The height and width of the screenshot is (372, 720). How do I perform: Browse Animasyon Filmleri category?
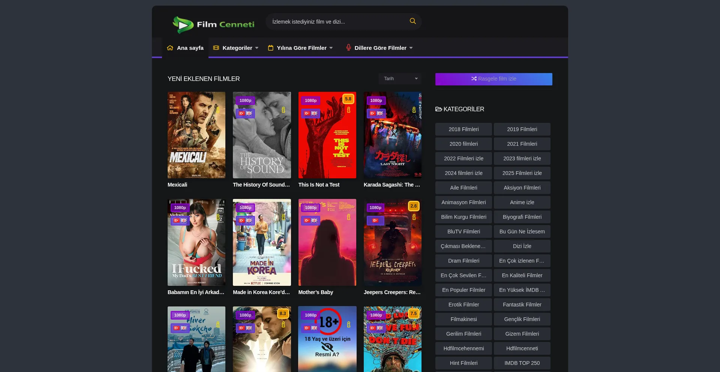point(463,202)
